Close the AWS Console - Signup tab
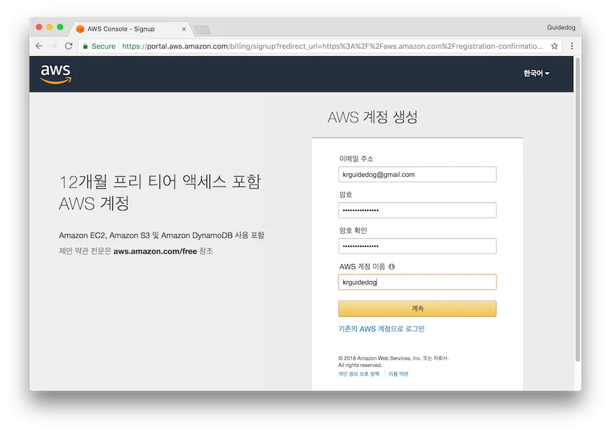 point(184,29)
